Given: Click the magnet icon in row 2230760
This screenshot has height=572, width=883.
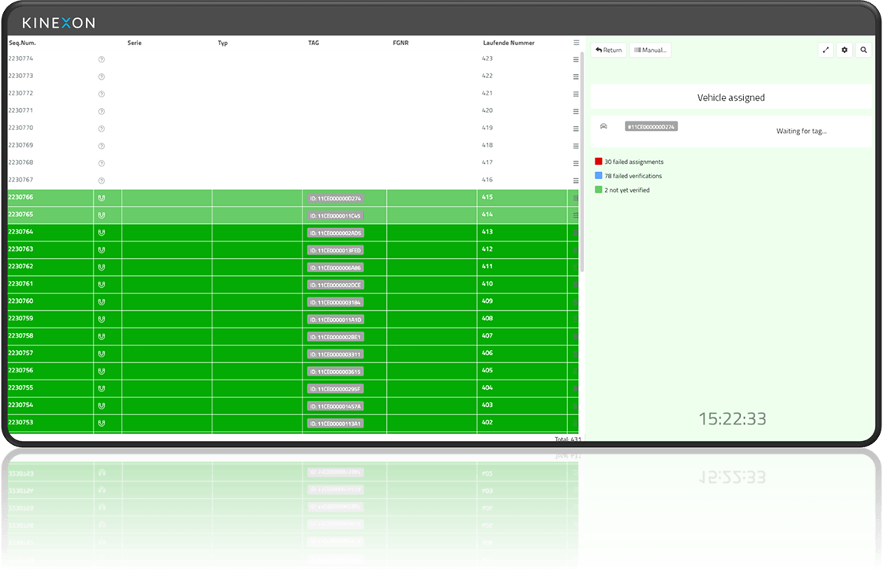Looking at the screenshot, I should click(101, 302).
